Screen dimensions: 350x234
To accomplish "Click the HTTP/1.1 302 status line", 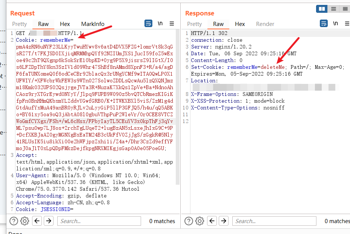I will tap(209, 33).
